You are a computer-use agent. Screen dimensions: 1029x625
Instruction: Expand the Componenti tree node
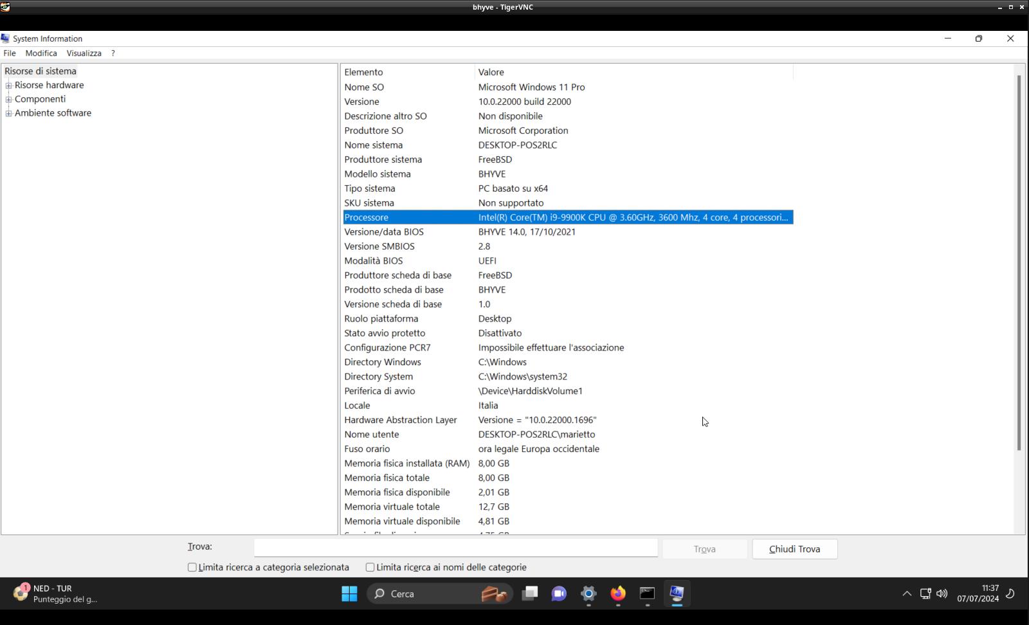pyautogui.click(x=8, y=99)
